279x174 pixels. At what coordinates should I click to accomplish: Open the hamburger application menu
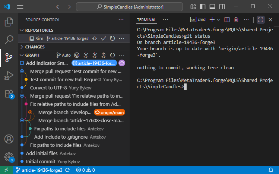[x=20, y=7]
